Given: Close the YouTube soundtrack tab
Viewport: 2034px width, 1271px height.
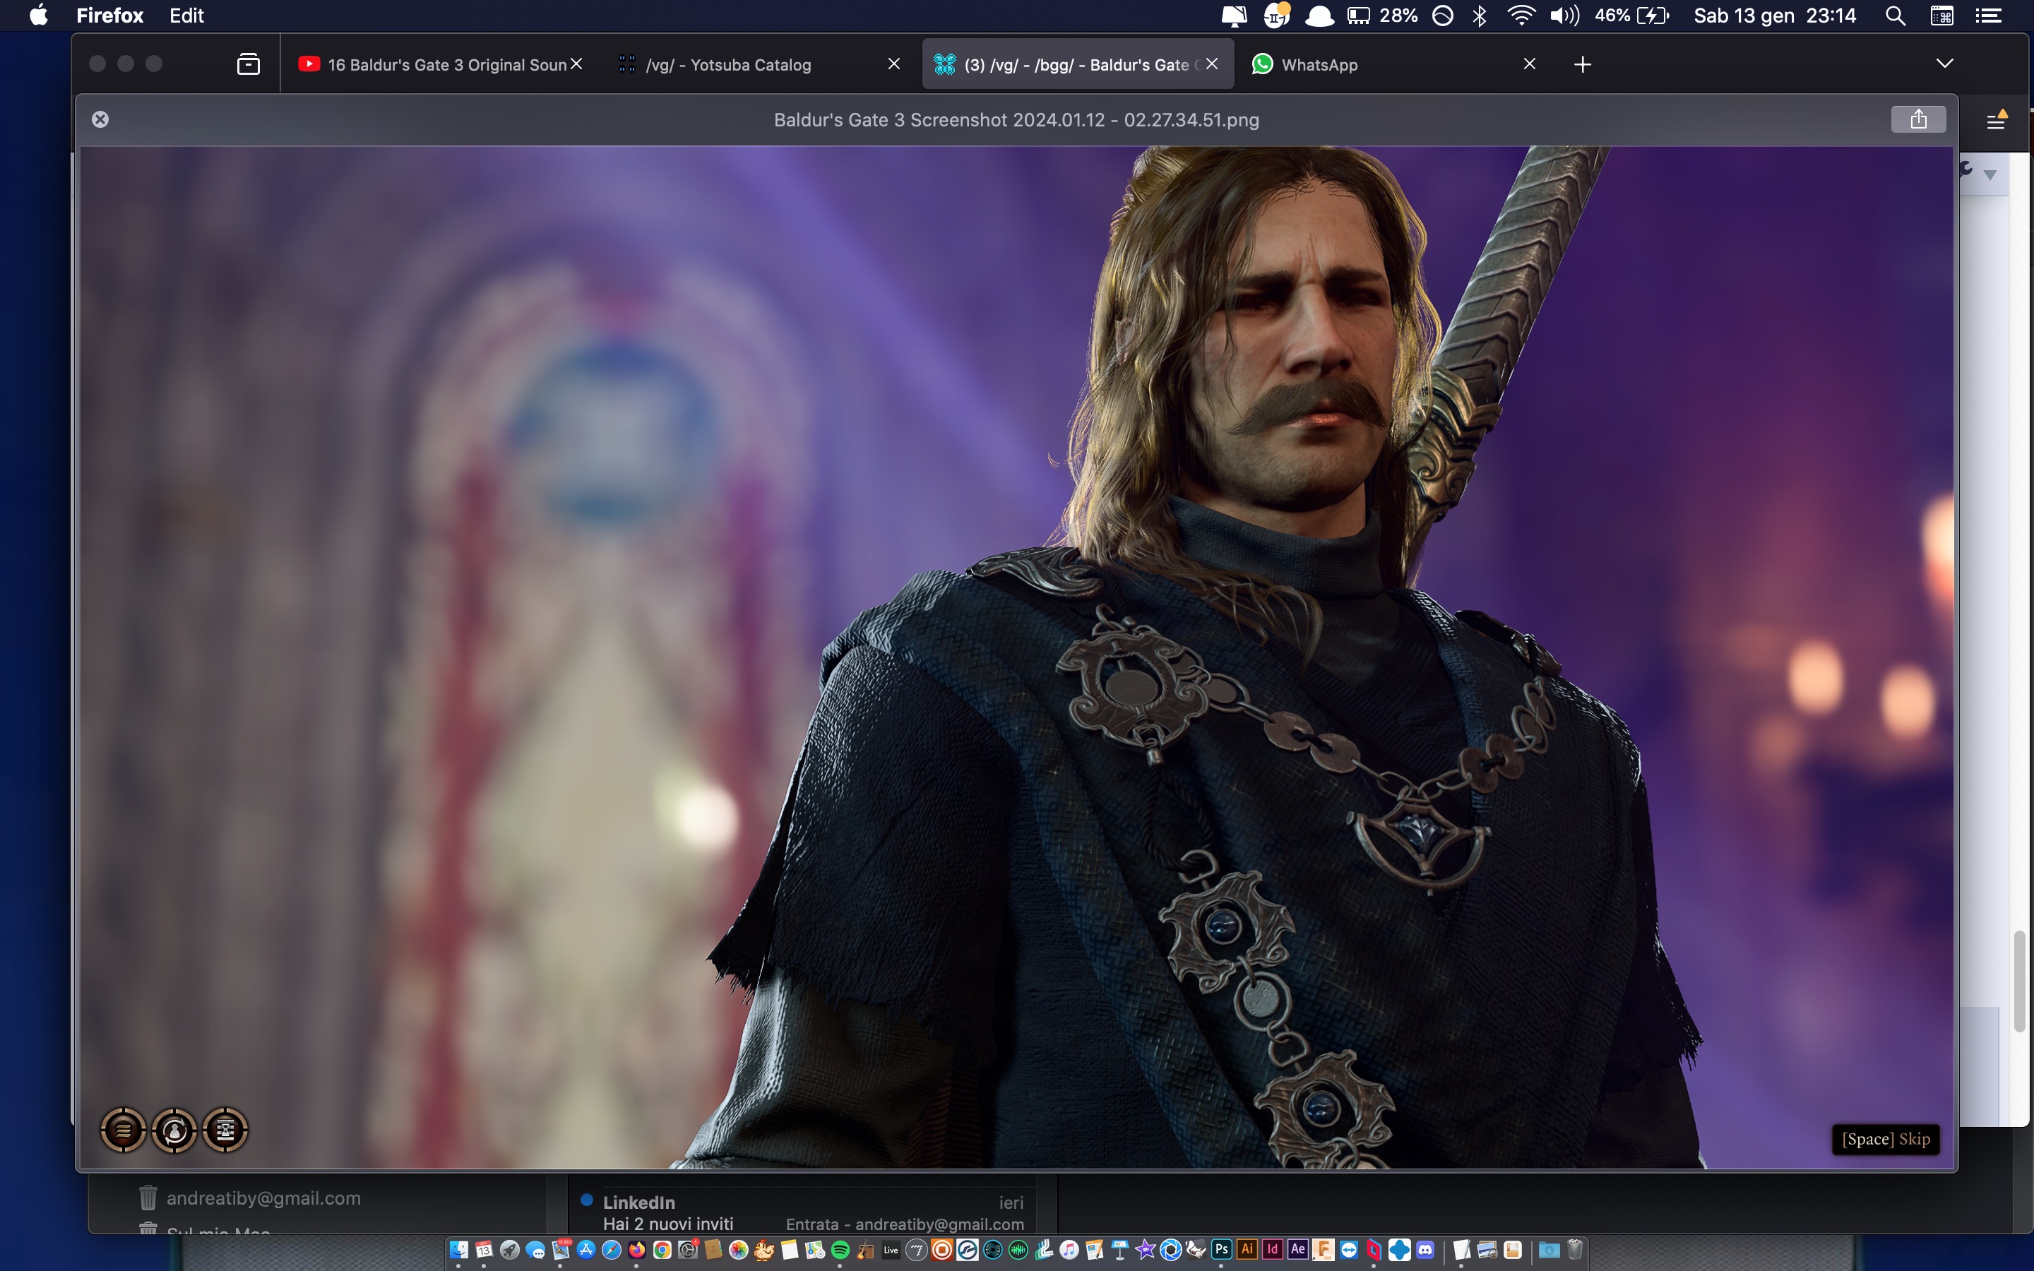Looking at the screenshot, I should (576, 64).
